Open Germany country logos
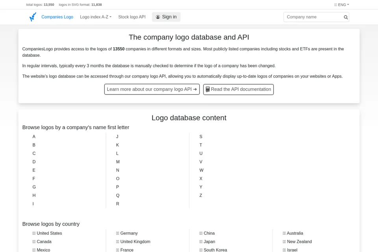The height and width of the screenshot is (252, 378). pyautogui.click(x=127, y=233)
